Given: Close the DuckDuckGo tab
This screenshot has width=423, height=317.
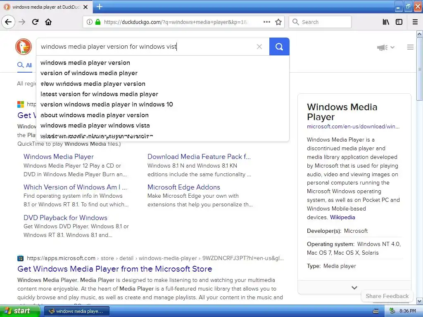Looking at the screenshot, I should pyautogui.click(x=86, y=7).
